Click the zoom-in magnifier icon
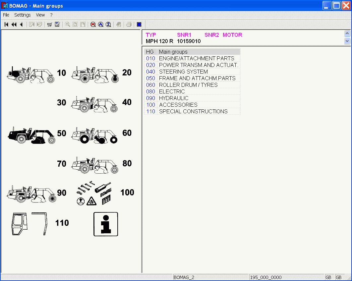This screenshot has height=281, width=352. [68, 25]
